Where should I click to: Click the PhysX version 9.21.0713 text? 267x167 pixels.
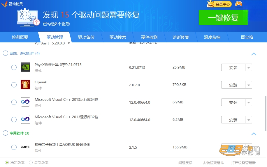(137, 68)
